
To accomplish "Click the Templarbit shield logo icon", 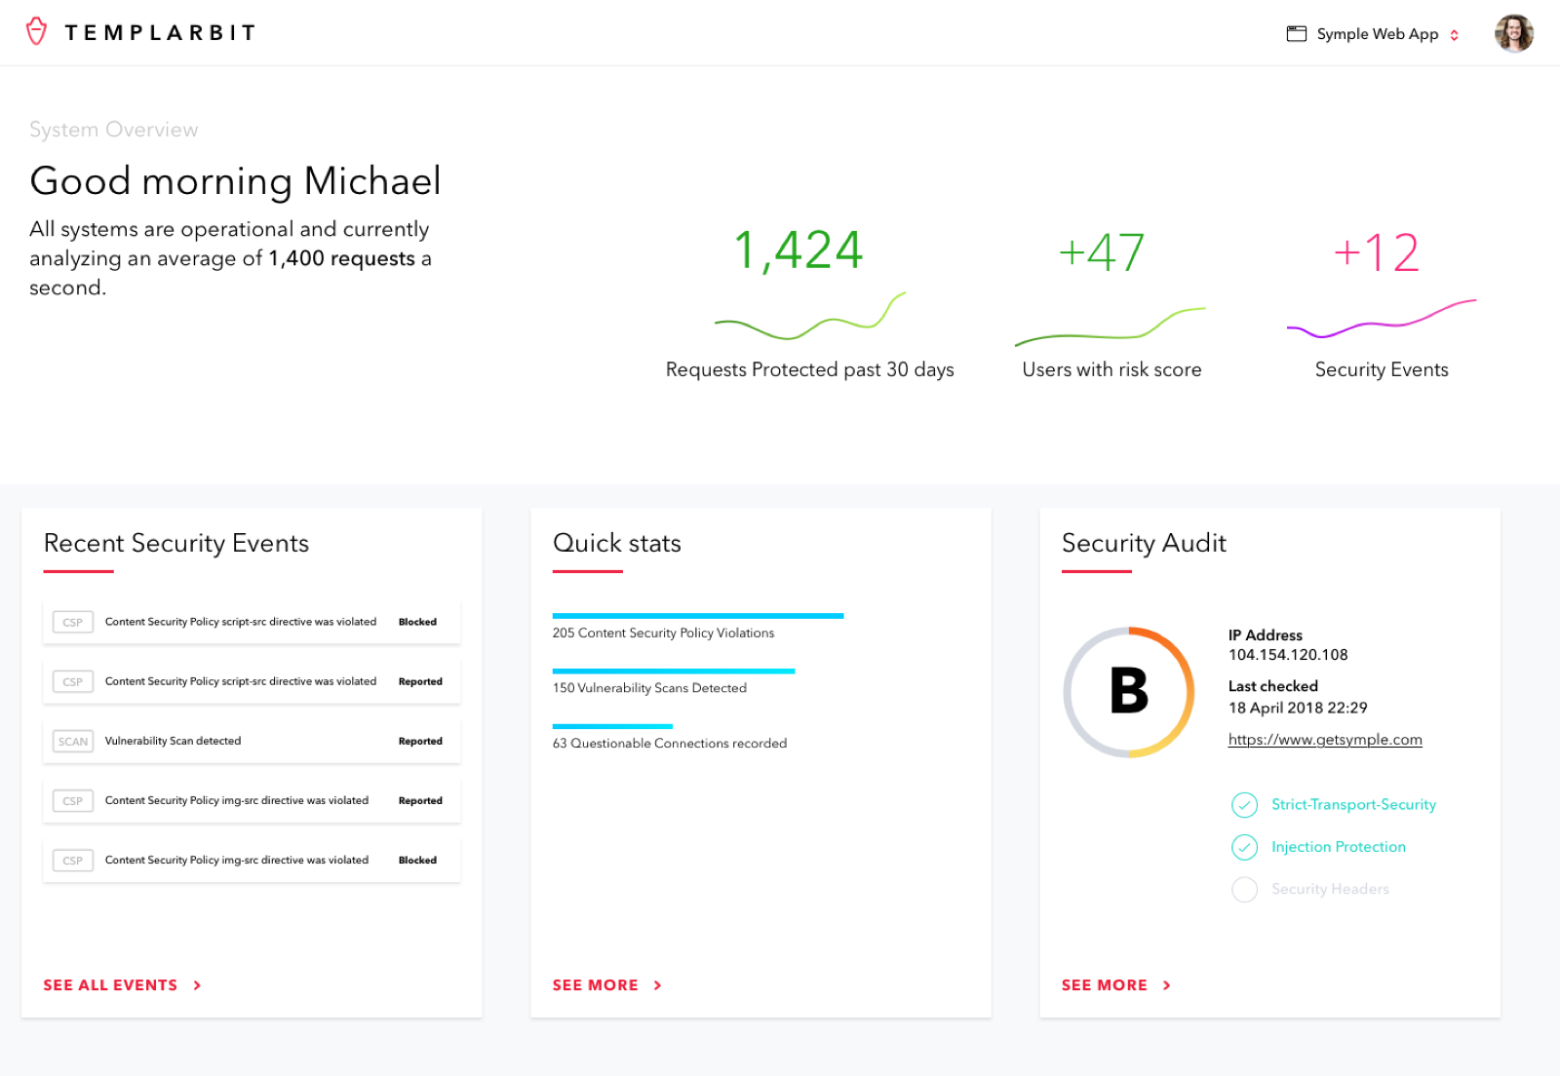I will tap(37, 32).
